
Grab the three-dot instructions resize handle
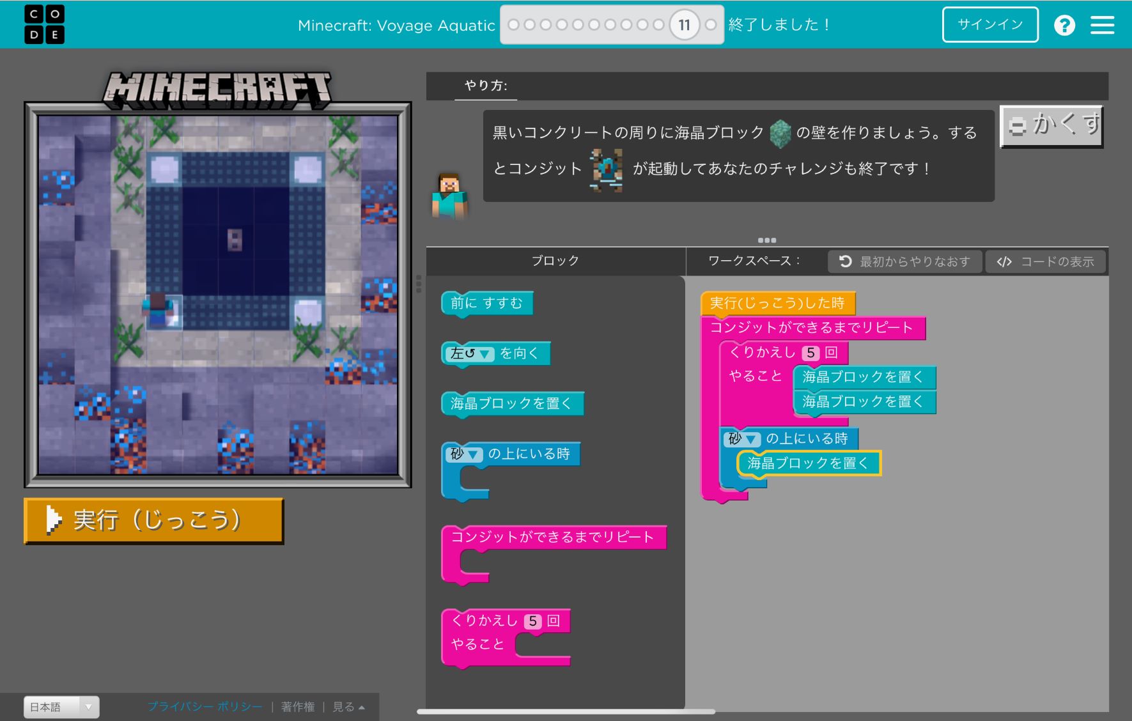point(767,240)
